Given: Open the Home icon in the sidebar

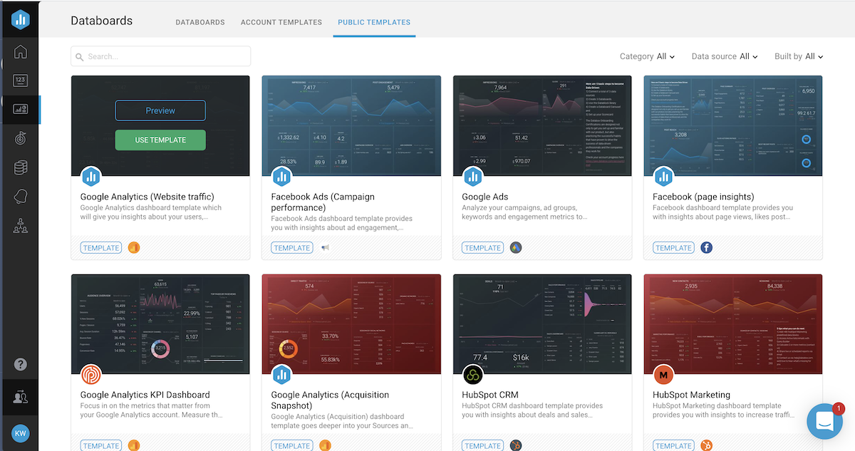Looking at the screenshot, I should click(x=21, y=51).
